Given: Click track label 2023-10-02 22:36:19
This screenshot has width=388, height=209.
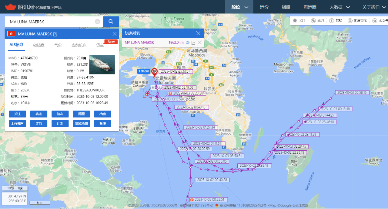Looking at the screenshot, I should (x=289, y=152).
